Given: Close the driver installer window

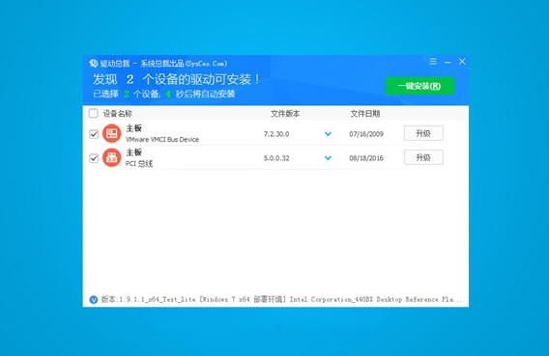Looking at the screenshot, I should point(462,62).
